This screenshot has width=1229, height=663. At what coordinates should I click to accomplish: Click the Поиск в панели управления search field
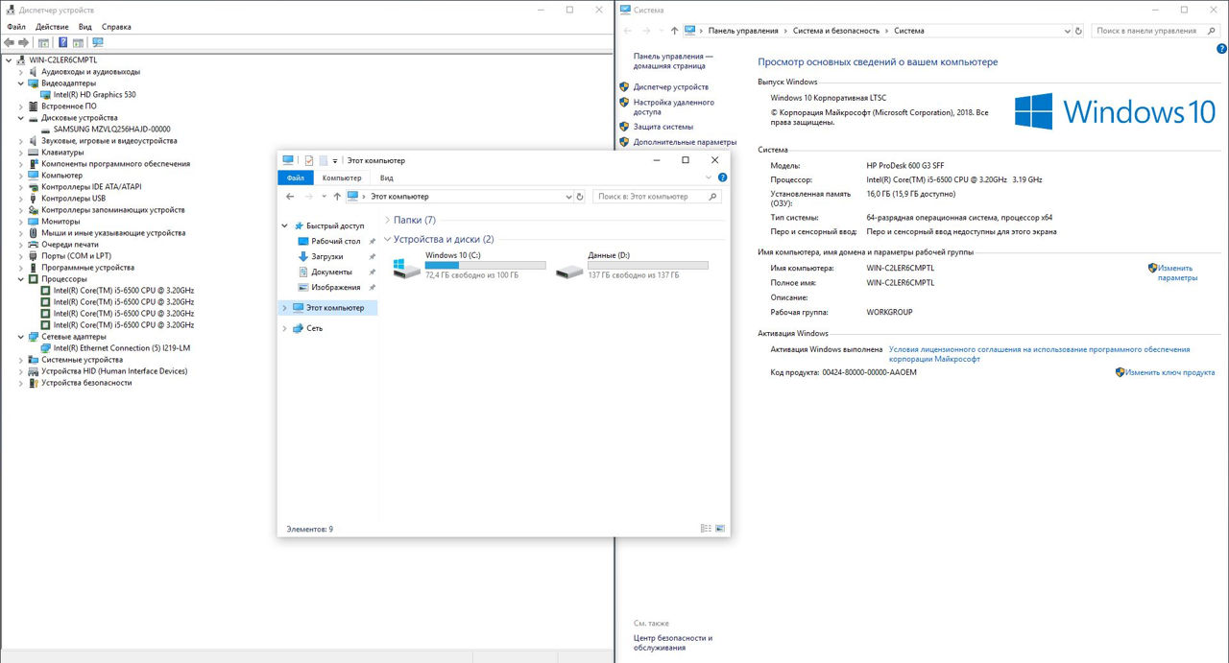pyautogui.click(x=1146, y=31)
